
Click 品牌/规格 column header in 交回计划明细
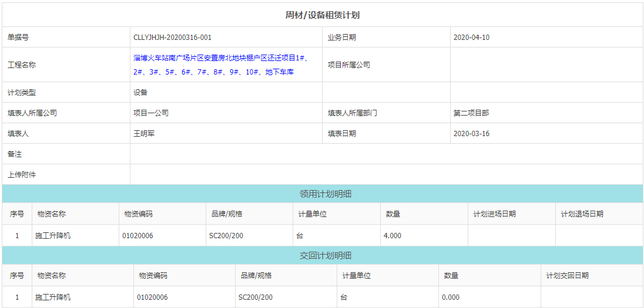click(x=256, y=275)
